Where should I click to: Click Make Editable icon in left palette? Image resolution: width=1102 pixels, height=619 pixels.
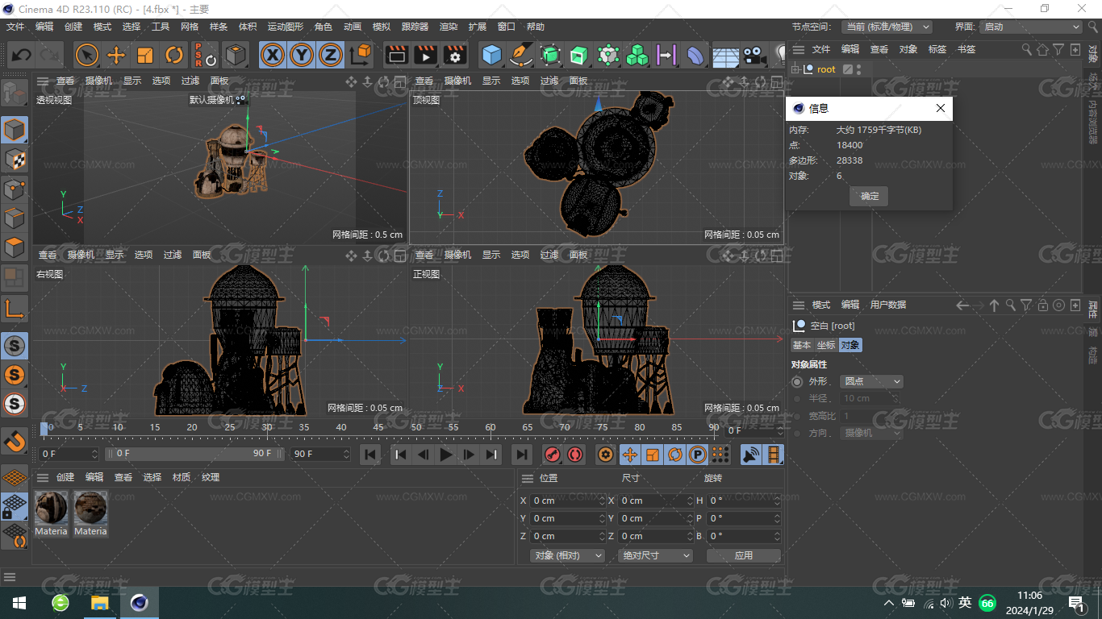point(15,93)
